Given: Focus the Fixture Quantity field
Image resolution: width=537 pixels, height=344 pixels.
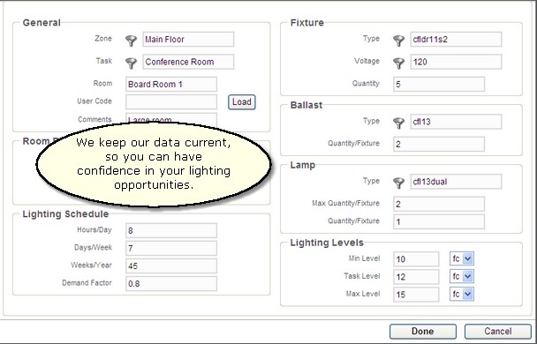Looking at the screenshot, I should (x=439, y=84).
